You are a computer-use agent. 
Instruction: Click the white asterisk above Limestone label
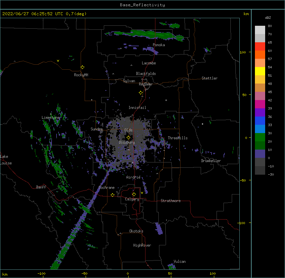pos(51,114)
